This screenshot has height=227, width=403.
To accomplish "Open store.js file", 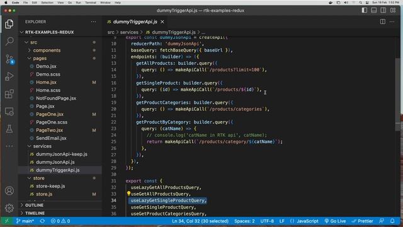I will click(44, 194).
